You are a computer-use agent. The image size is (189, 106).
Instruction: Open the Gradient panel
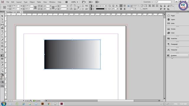tap(177, 55)
